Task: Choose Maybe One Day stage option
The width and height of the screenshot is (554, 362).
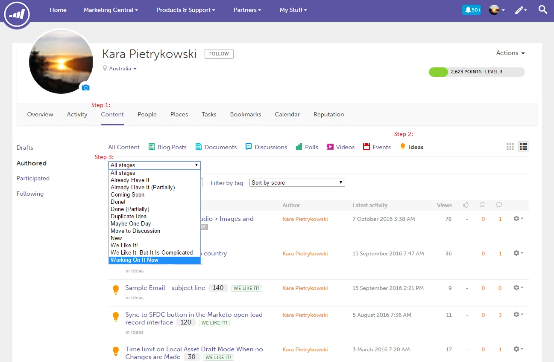Action: pos(155,223)
